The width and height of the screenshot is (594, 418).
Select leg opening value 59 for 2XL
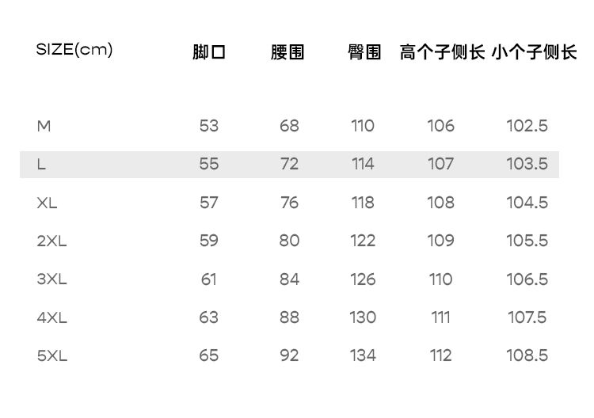(209, 241)
